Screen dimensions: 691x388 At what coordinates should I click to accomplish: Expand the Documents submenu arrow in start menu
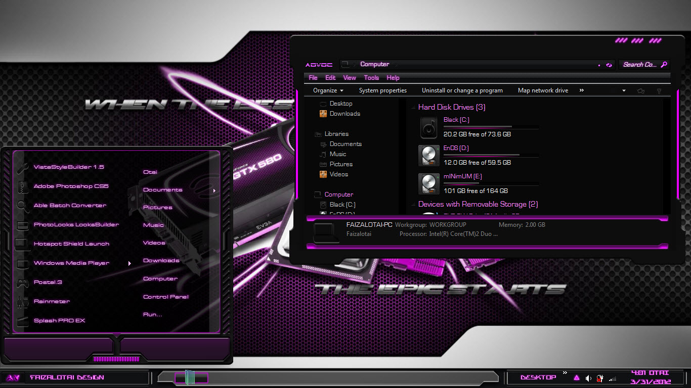click(x=214, y=190)
